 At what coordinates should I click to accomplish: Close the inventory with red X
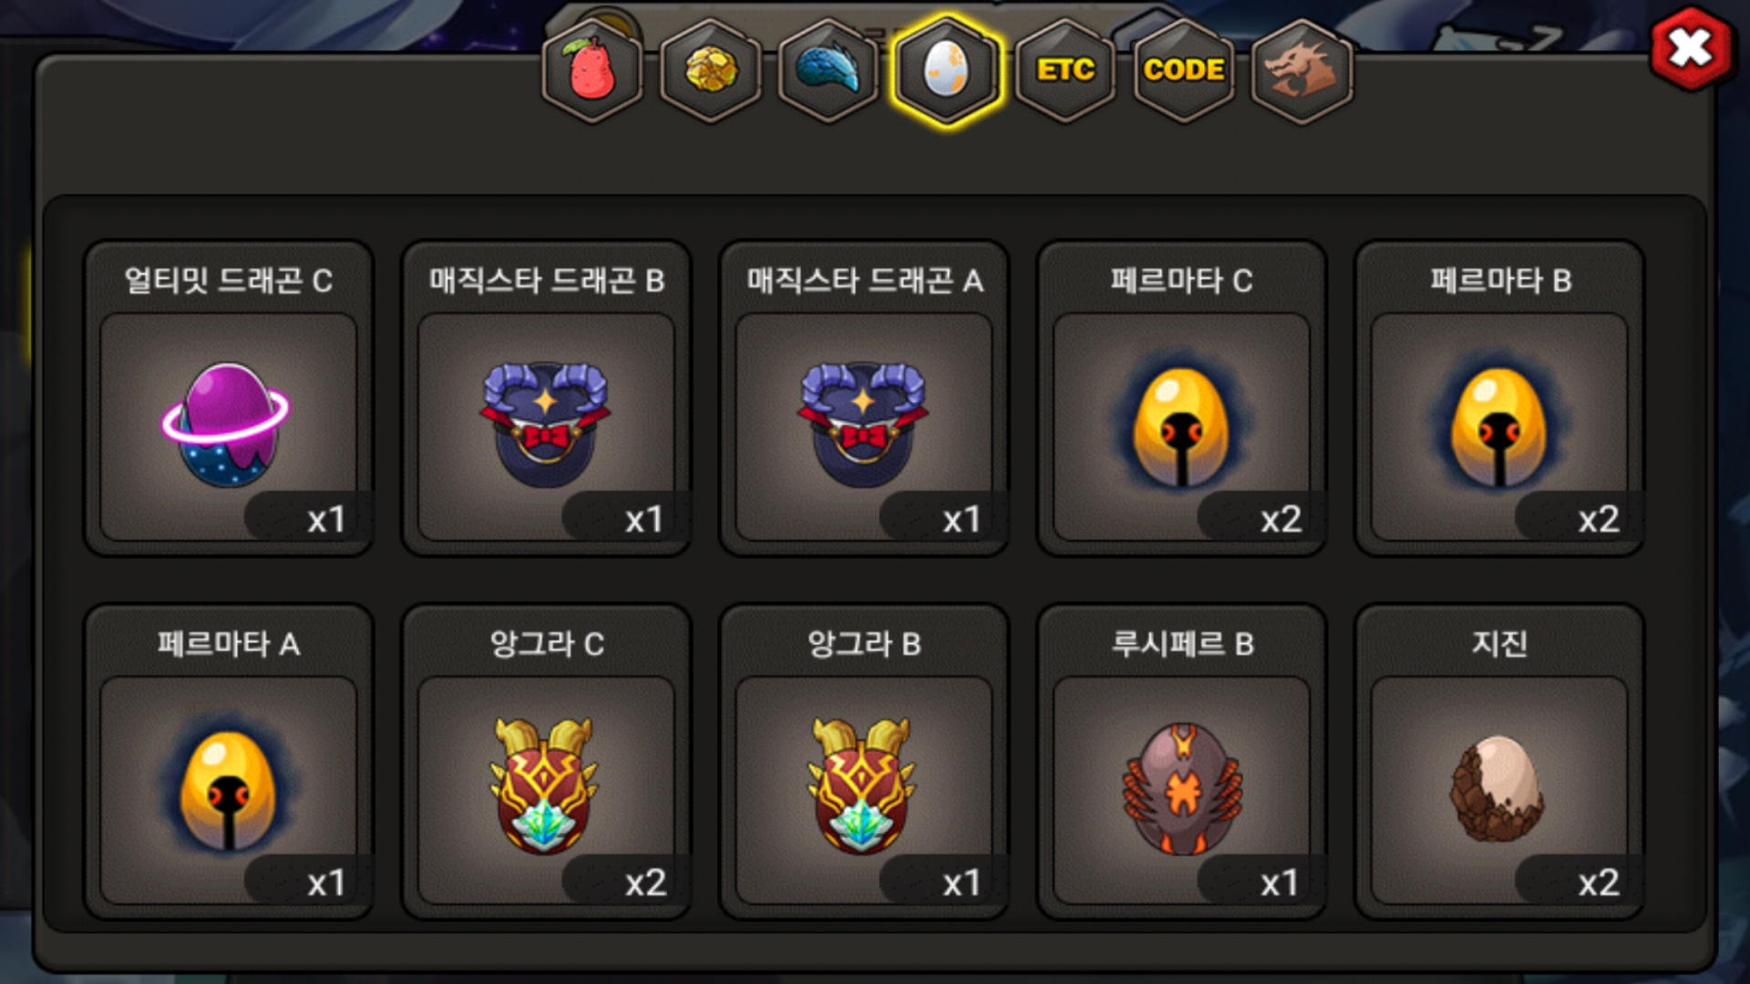[1691, 48]
